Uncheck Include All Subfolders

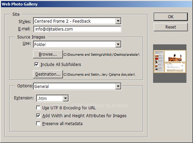36,64
